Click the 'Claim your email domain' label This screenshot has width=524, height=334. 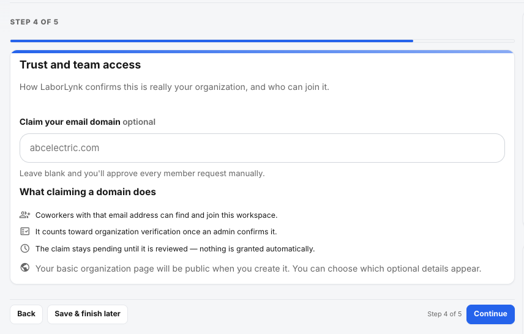(x=70, y=122)
